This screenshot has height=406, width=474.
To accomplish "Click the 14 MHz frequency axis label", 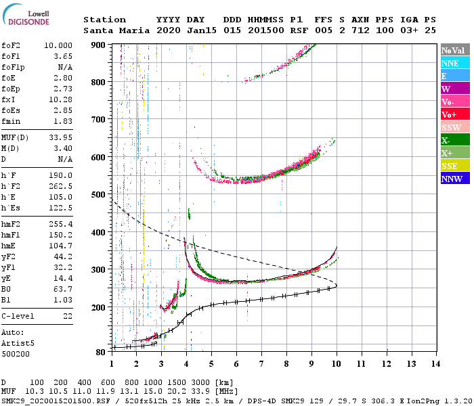I will point(435,364).
